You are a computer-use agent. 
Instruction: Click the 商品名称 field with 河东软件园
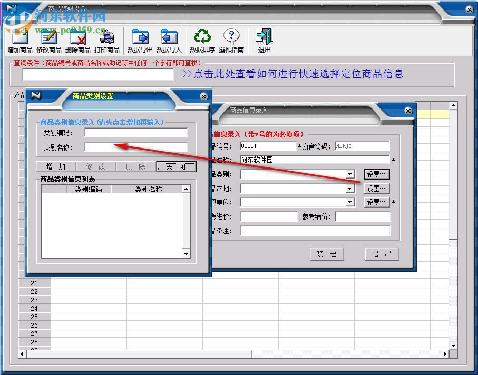tap(315, 160)
